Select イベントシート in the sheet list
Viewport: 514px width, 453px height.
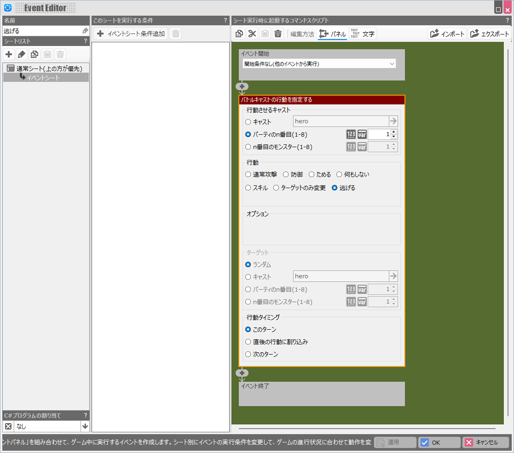pyautogui.click(x=43, y=78)
